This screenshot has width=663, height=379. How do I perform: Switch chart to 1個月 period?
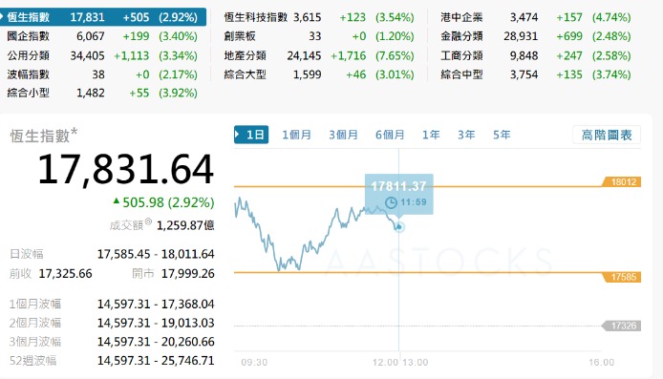pos(296,135)
